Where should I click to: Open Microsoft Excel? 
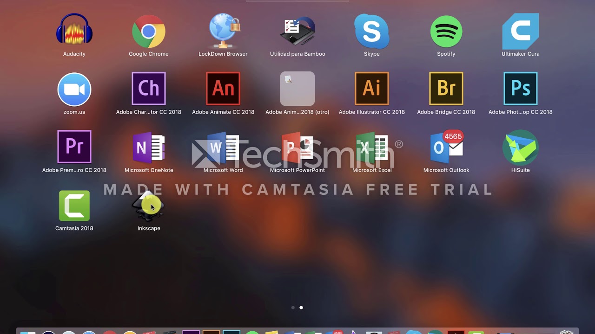tap(372, 148)
